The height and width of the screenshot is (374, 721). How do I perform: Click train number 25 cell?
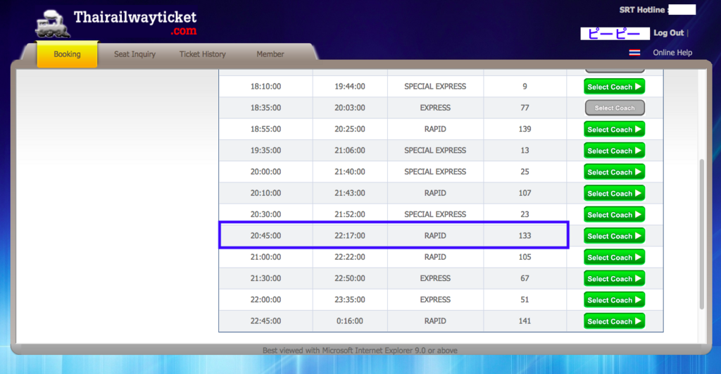tap(525, 172)
